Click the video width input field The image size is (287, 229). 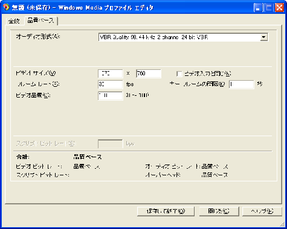click(x=110, y=74)
